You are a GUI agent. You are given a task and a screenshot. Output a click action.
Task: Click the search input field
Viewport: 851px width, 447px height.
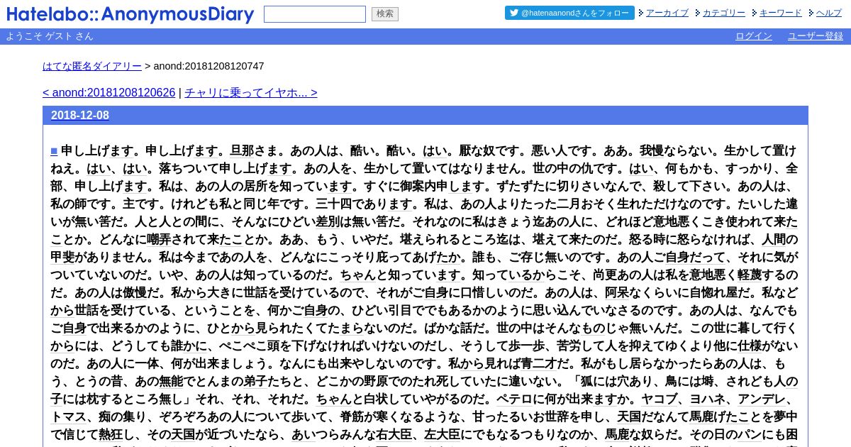point(315,14)
